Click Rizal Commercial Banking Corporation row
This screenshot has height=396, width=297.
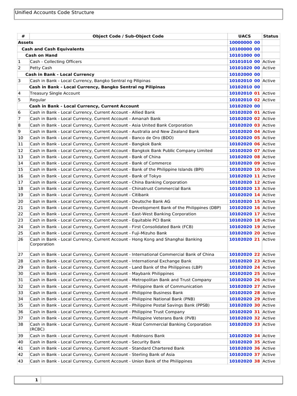pyautogui.click(x=148, y=327)
